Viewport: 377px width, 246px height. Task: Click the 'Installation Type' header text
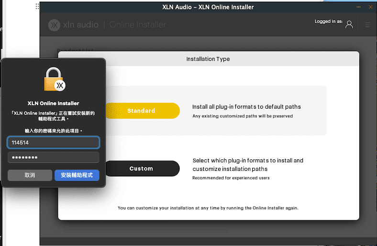pyautogui.click(x=208, y=59)
